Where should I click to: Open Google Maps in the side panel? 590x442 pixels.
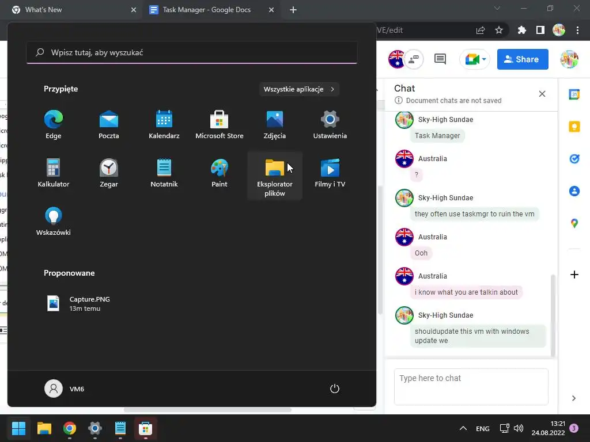click(x=574, y=223)
